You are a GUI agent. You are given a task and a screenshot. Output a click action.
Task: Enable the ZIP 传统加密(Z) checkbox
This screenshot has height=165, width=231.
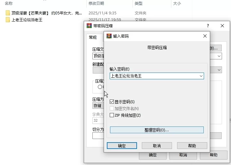(112, 115)
